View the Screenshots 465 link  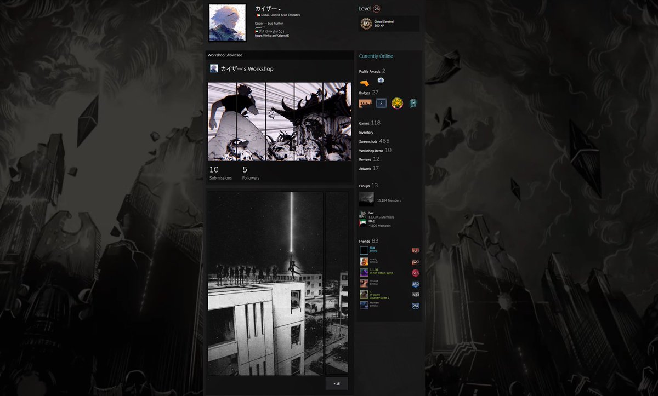[372, 141]
